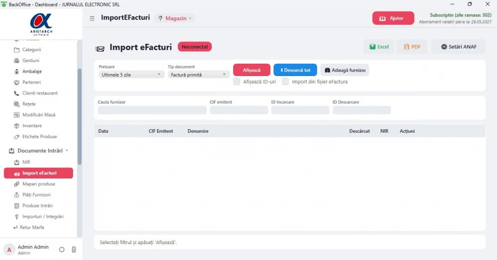The width and height of the screenshot is (497, 260).
Task: Click the location pin icon beside Magazin
Action: click(161, 18)
